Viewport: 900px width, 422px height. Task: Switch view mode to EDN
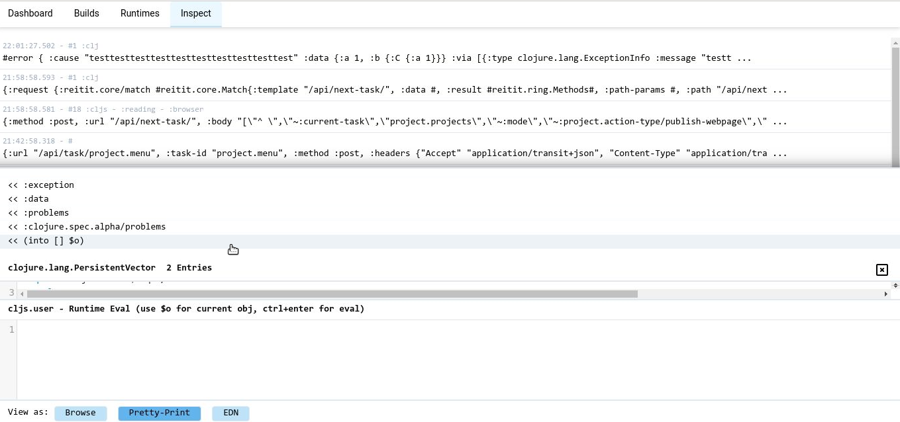pyautogui.click(x=230, y=413)
